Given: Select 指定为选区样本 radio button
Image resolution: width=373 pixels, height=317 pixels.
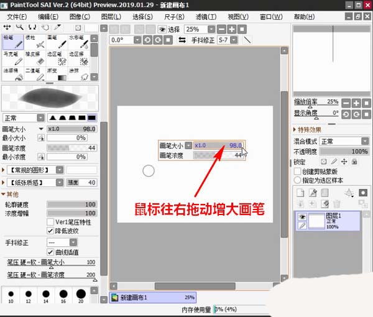Looking at the screenshot, I should click(x=297, y=180).
